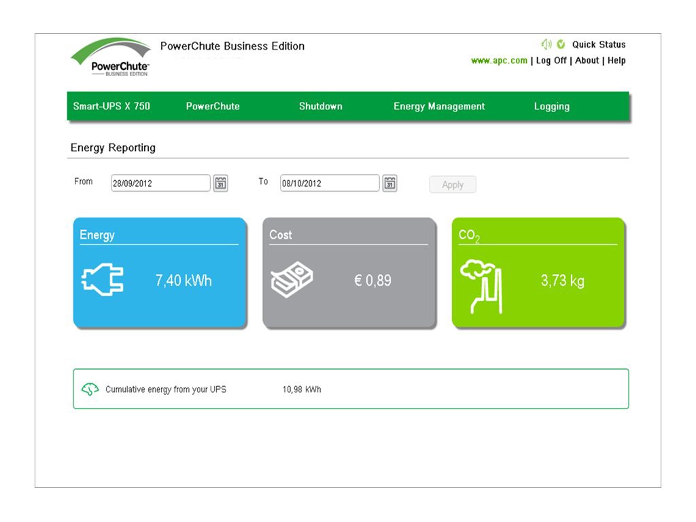Open the From date calendar picker
The image size is (696, 522).
220,183
